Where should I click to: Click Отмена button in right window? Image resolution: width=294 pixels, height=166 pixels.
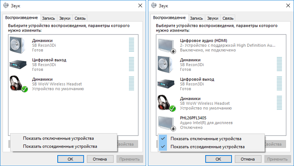[x=248, y=159]
